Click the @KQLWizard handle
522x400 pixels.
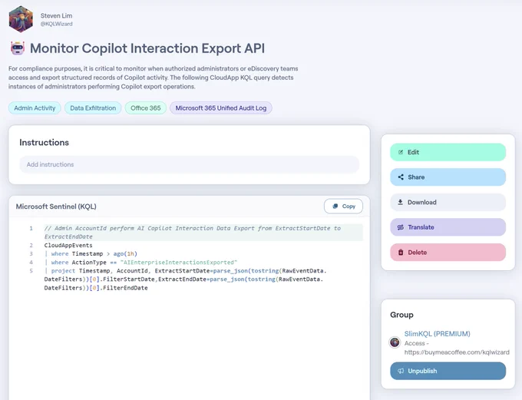(56, 24)
